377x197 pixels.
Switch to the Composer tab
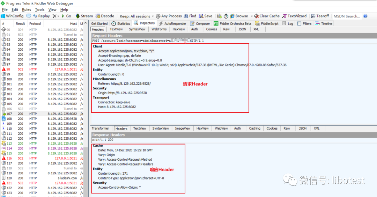(200, 23)
